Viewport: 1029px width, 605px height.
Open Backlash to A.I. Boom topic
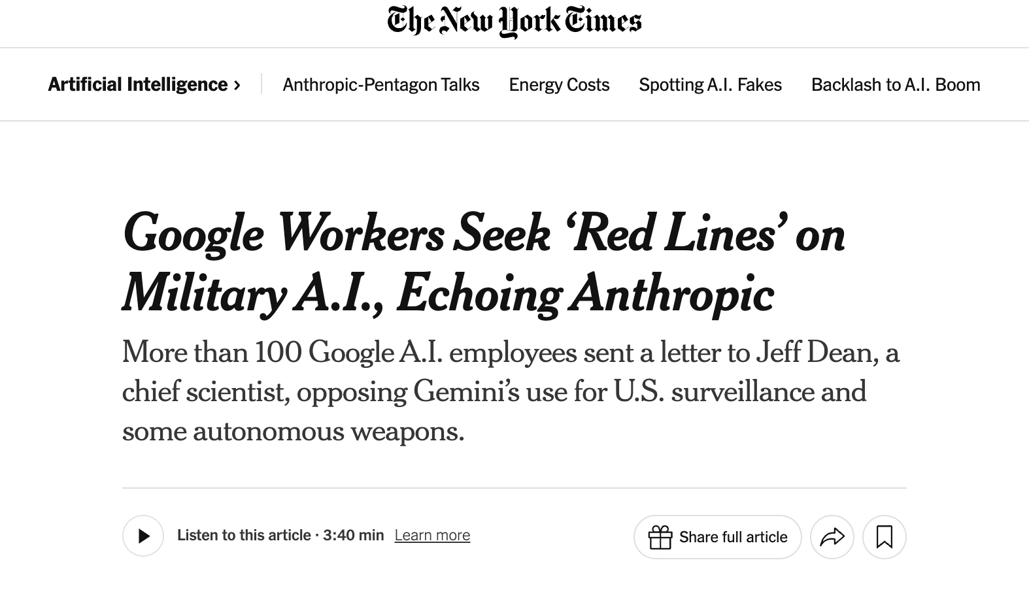tap(896, 85)
